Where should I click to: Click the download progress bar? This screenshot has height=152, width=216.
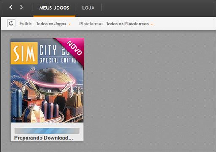tap(47, 131)
